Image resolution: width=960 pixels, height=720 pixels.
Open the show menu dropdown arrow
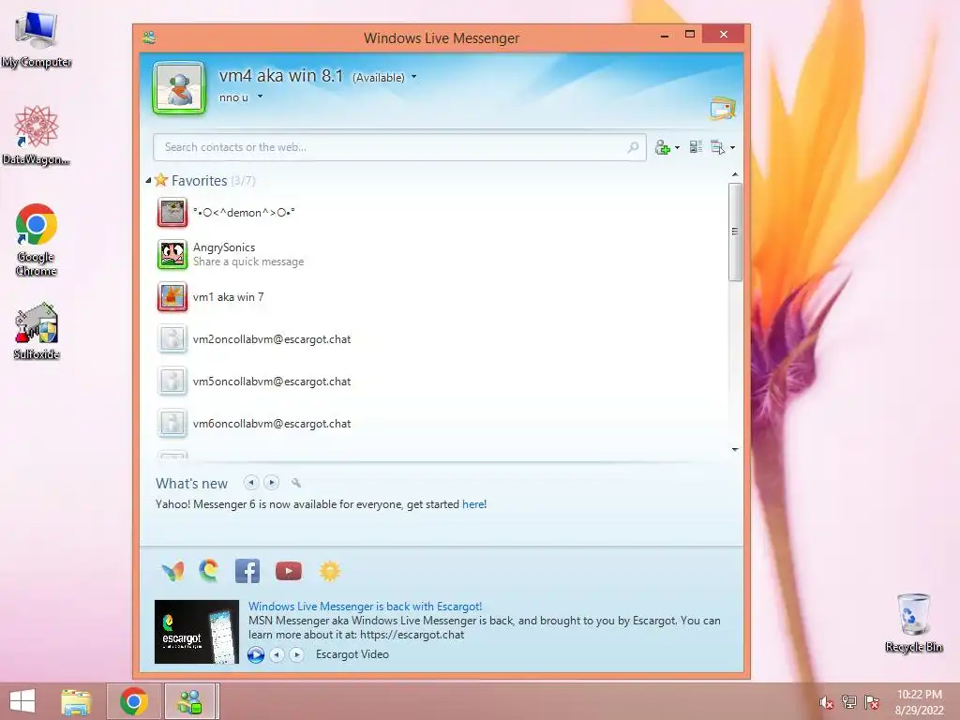(x=732, y=147)
